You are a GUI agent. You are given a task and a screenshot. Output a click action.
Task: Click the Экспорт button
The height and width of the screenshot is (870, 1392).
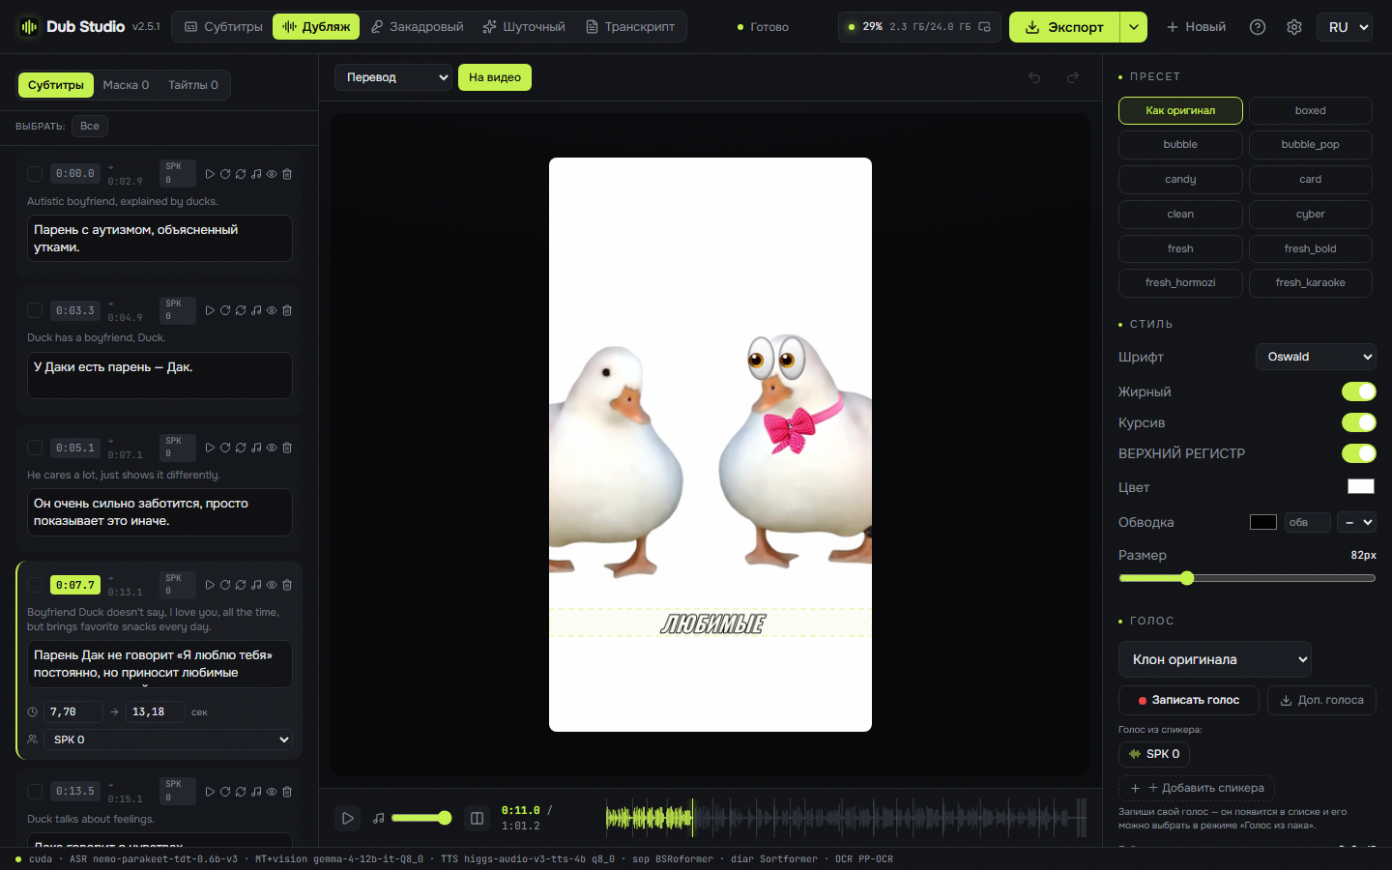1064,27
